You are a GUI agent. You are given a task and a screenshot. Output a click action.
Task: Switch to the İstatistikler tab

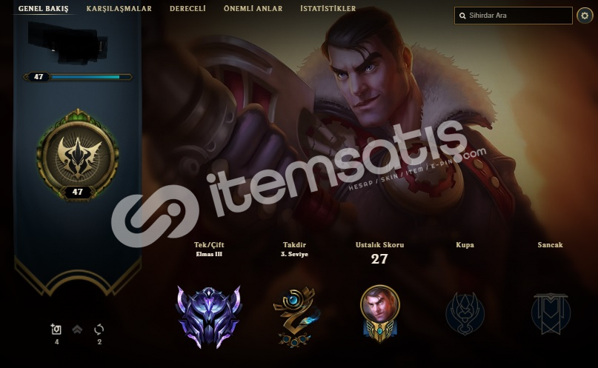(x=328, y=8)
